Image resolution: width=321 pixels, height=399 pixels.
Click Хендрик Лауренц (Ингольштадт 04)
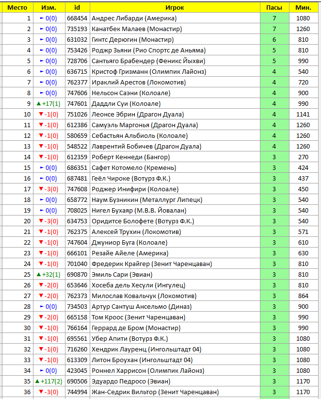(x=175, y=349)
